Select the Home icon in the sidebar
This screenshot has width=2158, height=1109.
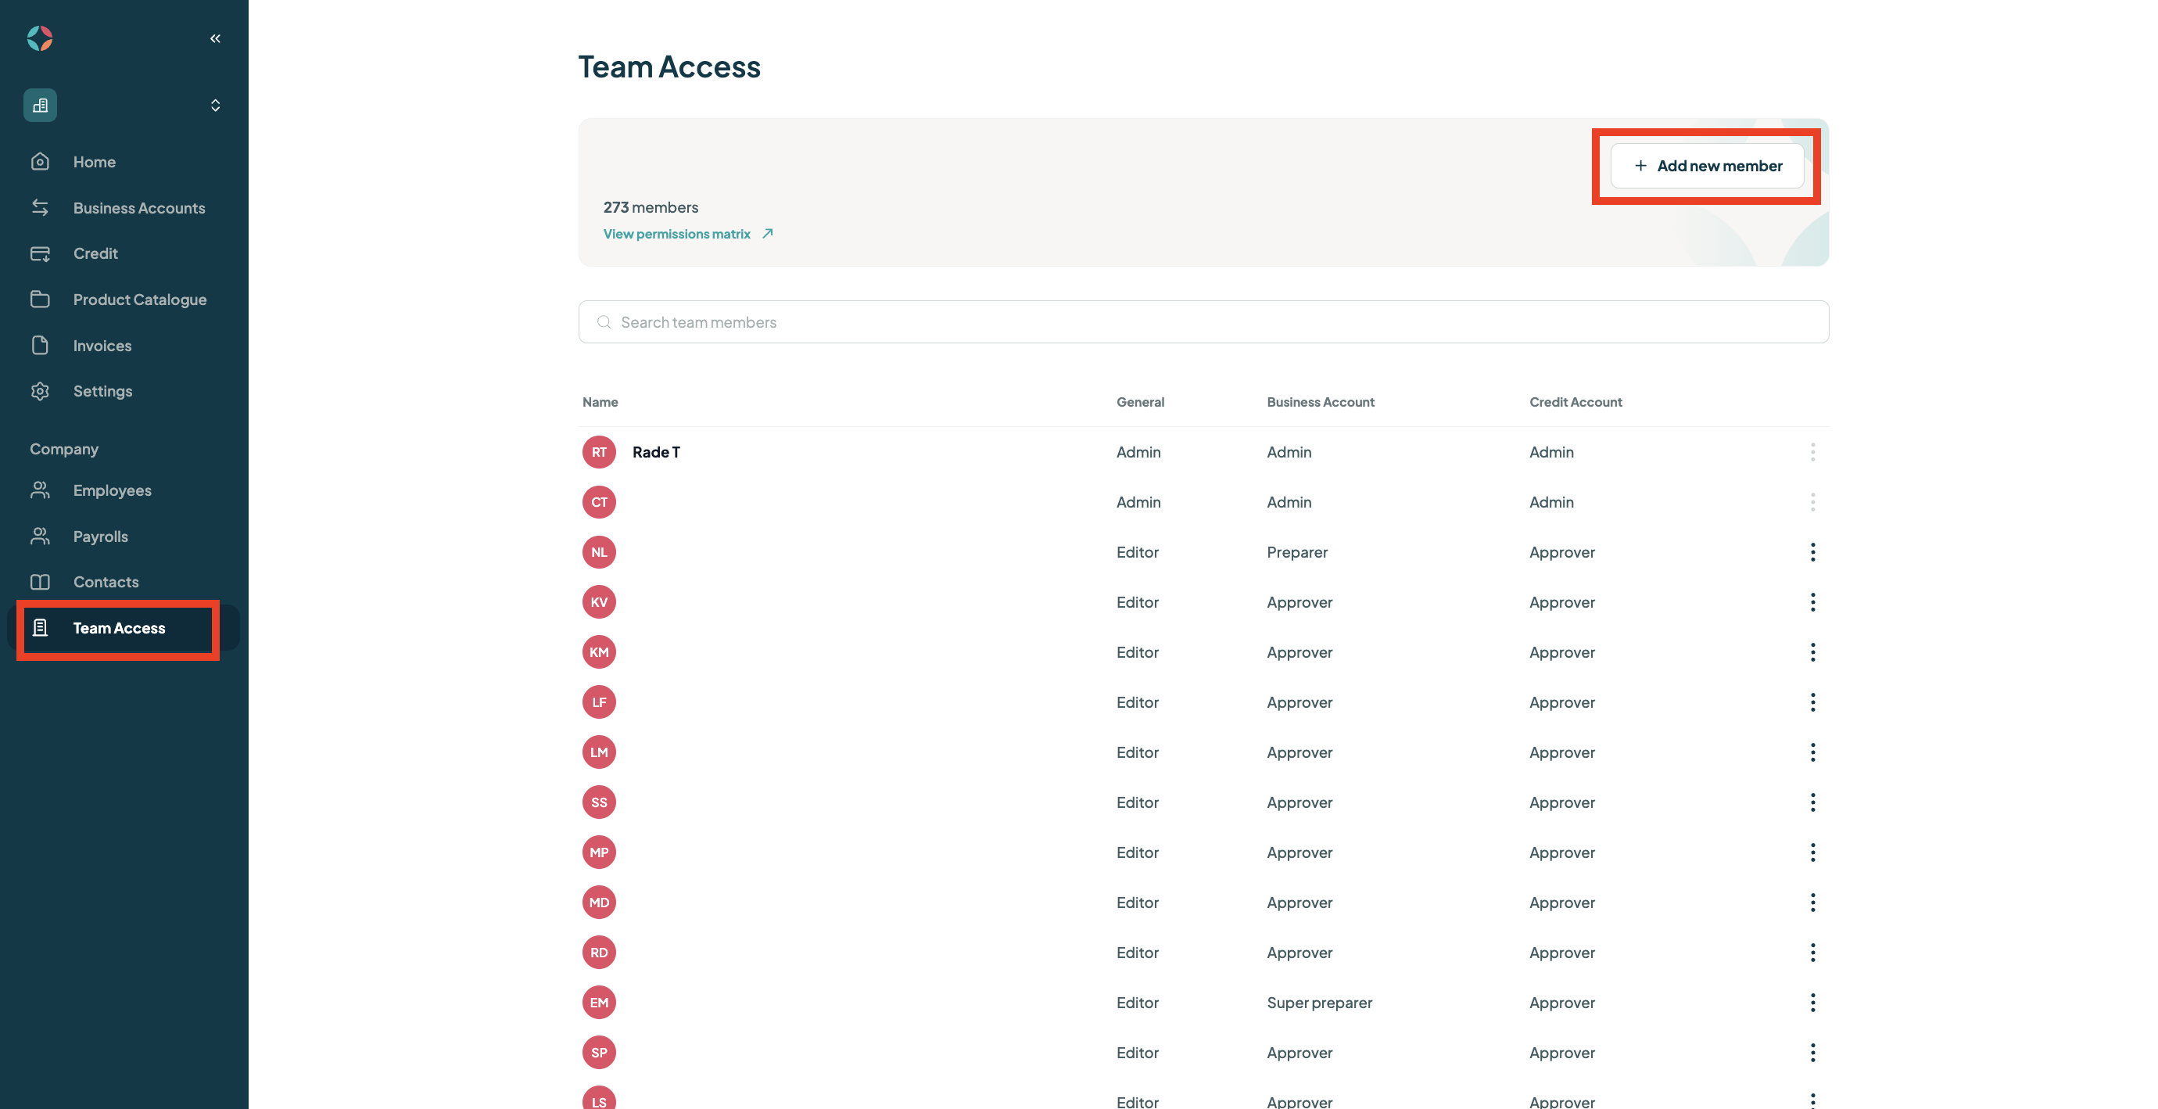click(x=40, y=161)
